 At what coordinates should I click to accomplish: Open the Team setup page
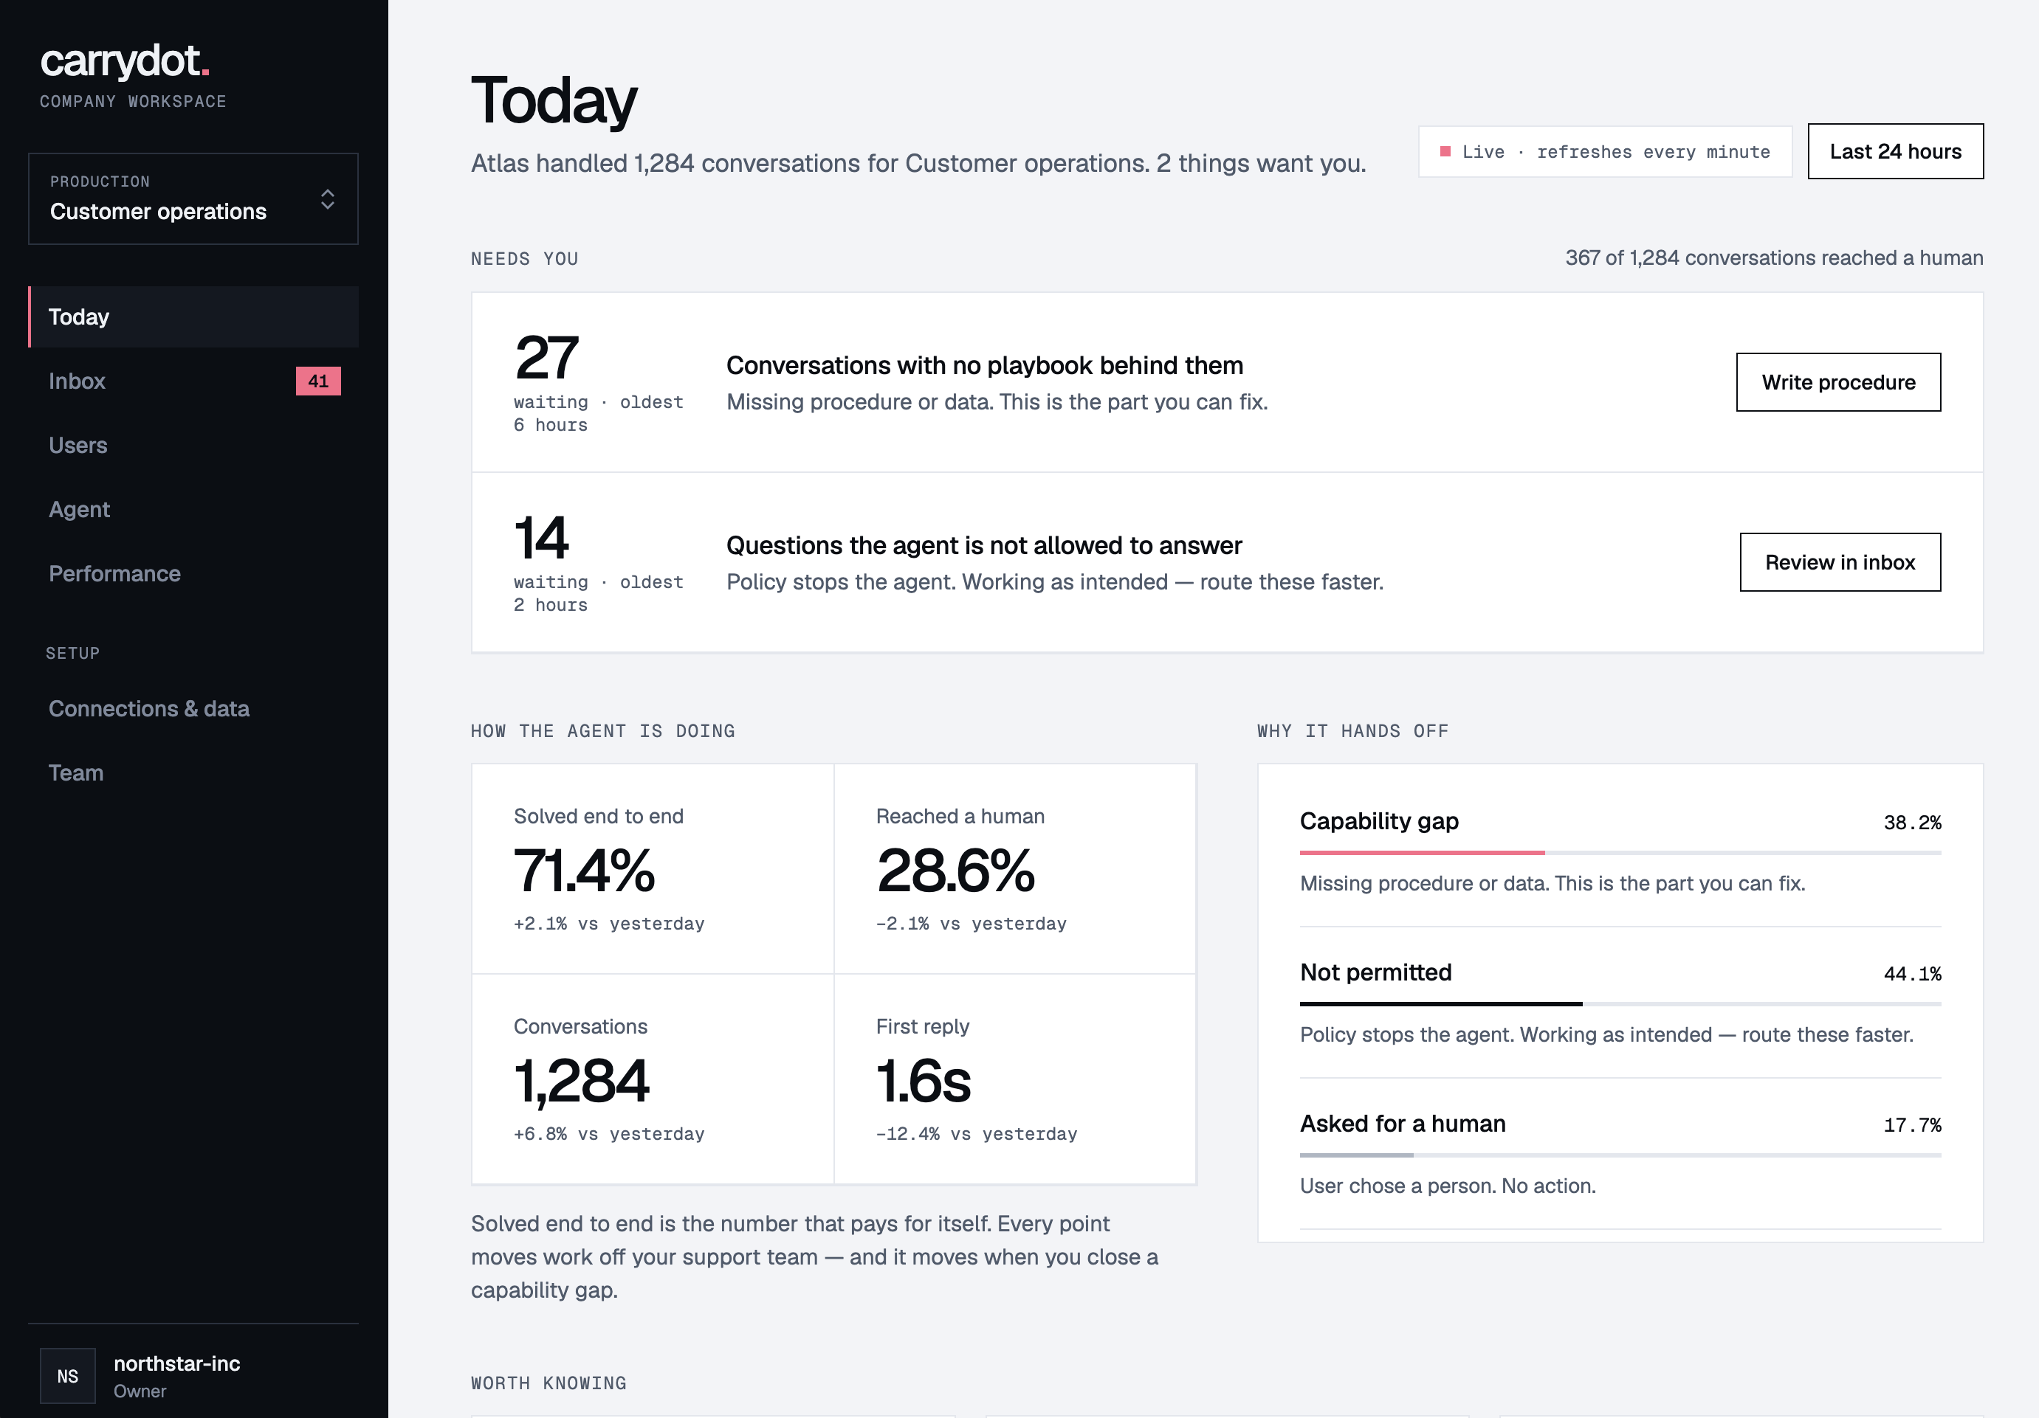193,773
